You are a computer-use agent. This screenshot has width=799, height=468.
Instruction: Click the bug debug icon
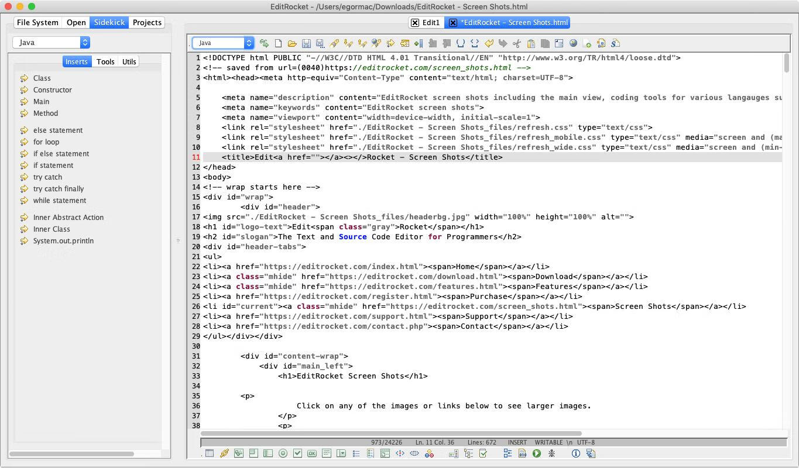pyautogui.click(x=551, y=453)
